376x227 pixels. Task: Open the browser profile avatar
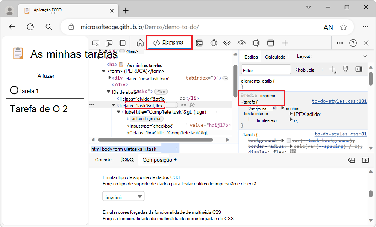pyautogui.click(x=10, y=11)
